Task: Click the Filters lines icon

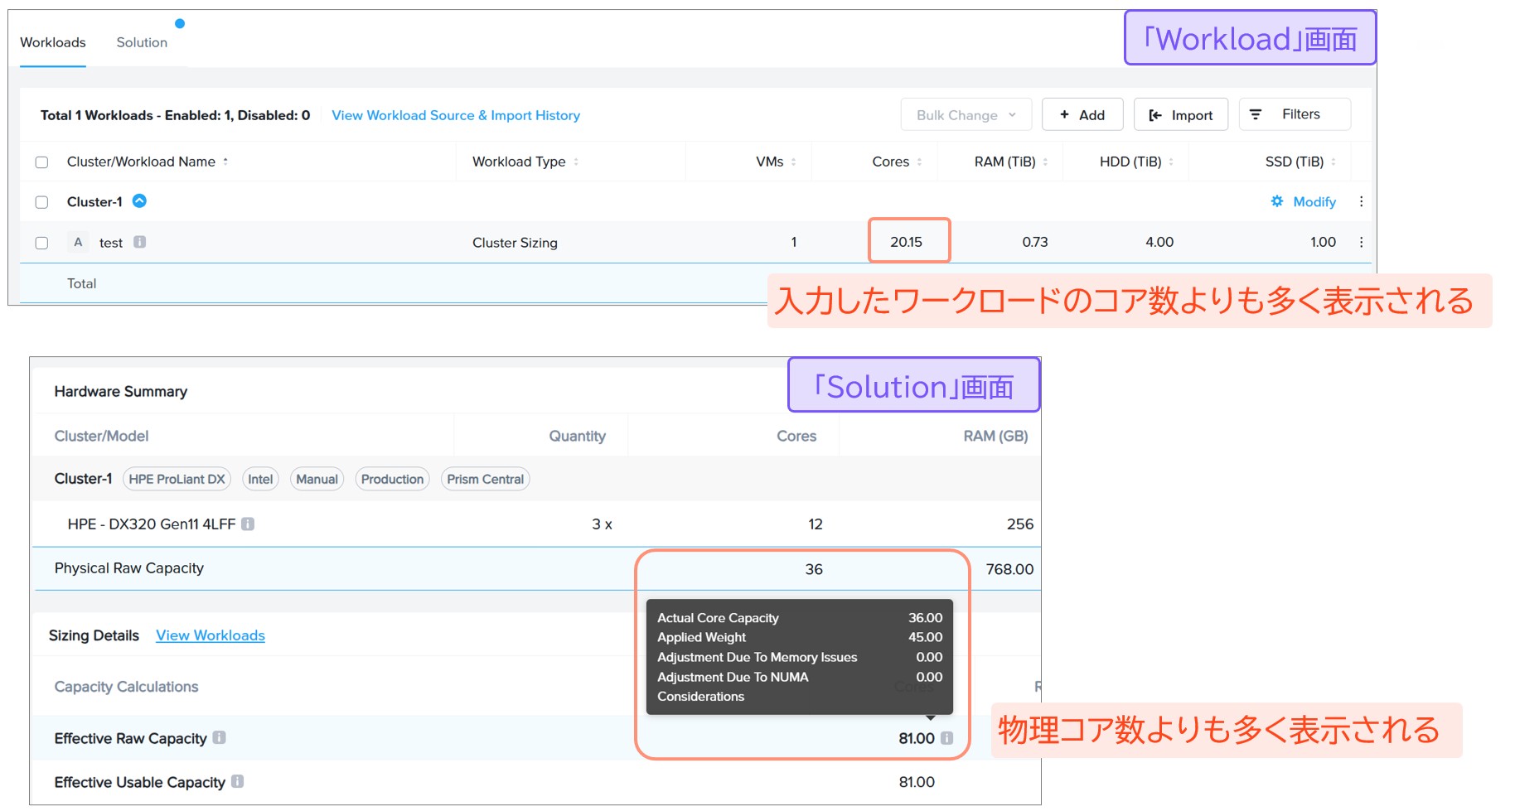Action: pos(1256,114)
